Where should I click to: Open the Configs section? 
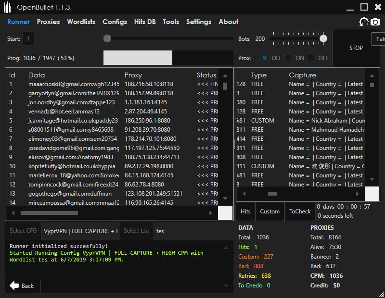coord(115,22)
